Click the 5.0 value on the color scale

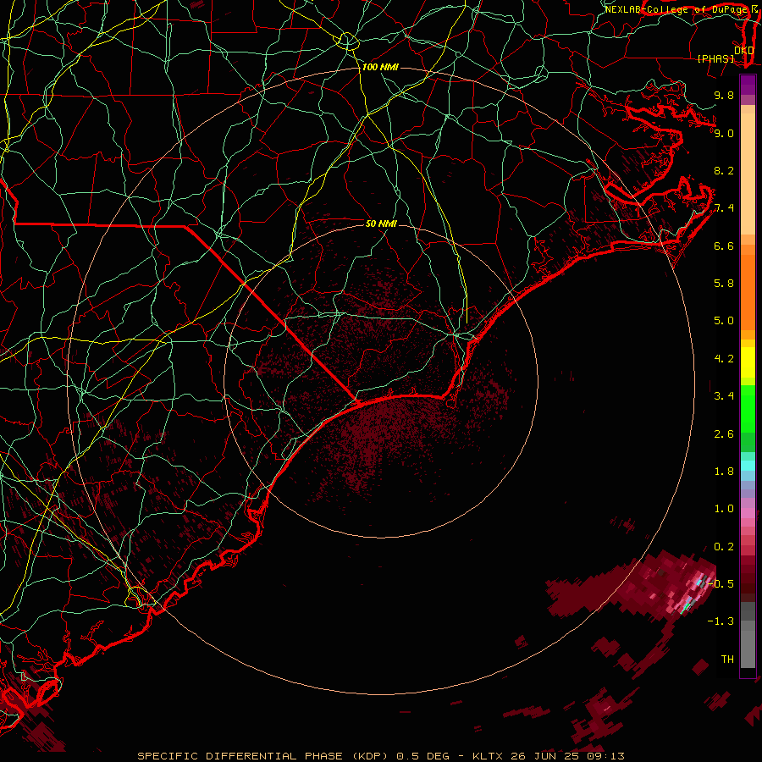click(724, 321)
